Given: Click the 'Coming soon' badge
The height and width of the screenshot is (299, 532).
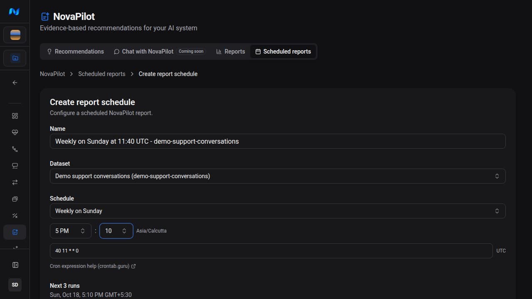Looking at the screenshot, I should [x=191, y=51].
